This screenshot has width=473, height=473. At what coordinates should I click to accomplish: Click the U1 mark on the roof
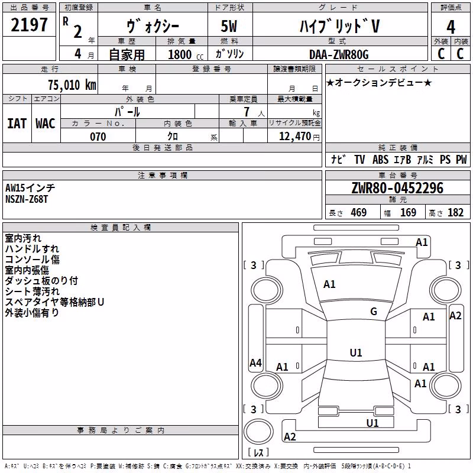(x=356, y=352)
